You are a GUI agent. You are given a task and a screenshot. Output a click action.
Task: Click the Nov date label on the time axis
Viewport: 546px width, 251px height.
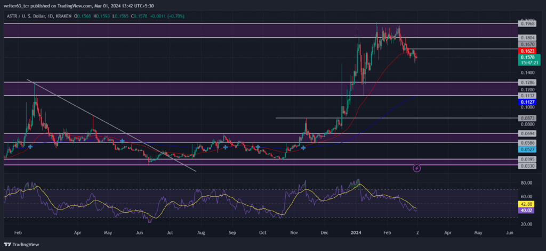(294, 232)
